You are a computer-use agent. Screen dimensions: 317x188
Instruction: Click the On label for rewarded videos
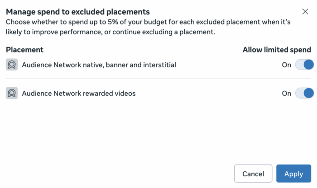coord(286,94)
